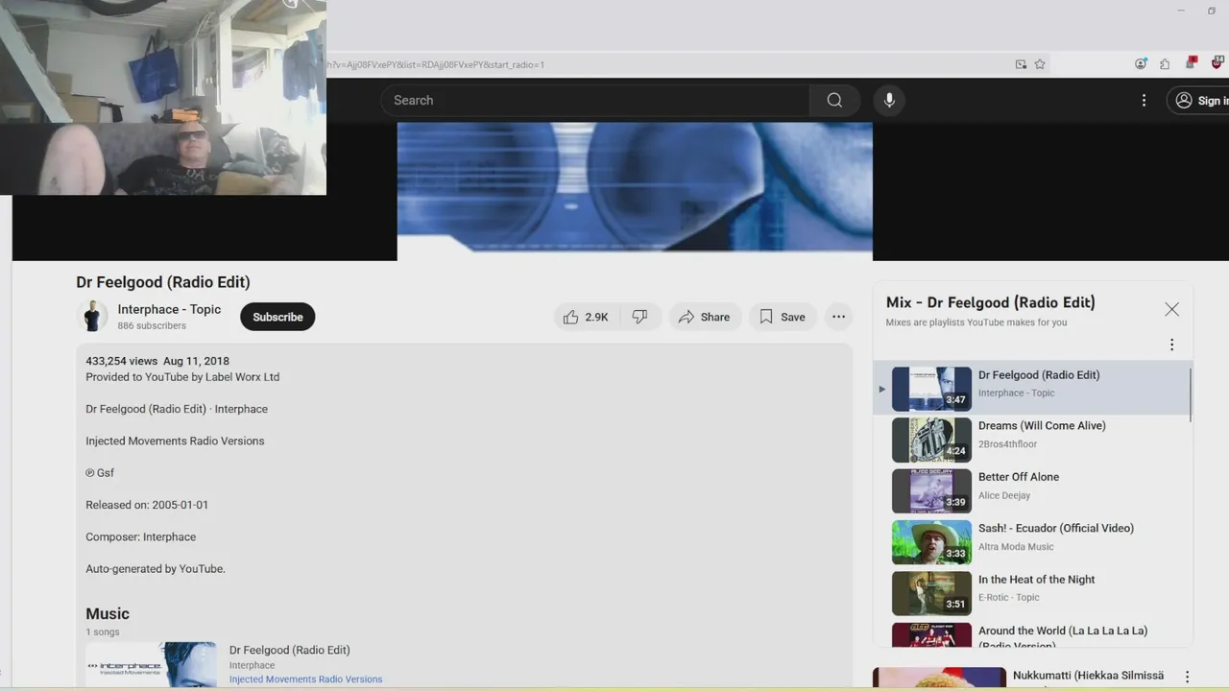The width and height of the screenshot is (1229, 691).
Task: Open Interphase - Topic channel name link
Action: click(x=169, y=309)
